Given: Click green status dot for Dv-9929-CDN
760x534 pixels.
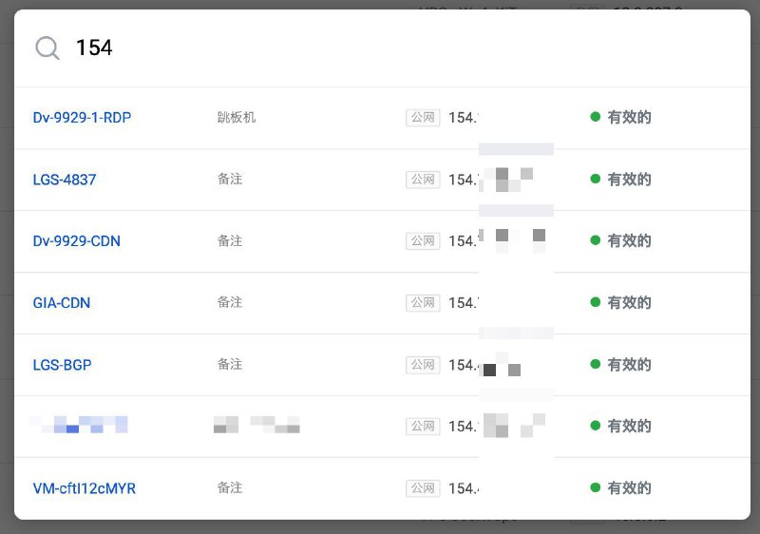Looking at the screenshot, I should click(x=596, y=240).
